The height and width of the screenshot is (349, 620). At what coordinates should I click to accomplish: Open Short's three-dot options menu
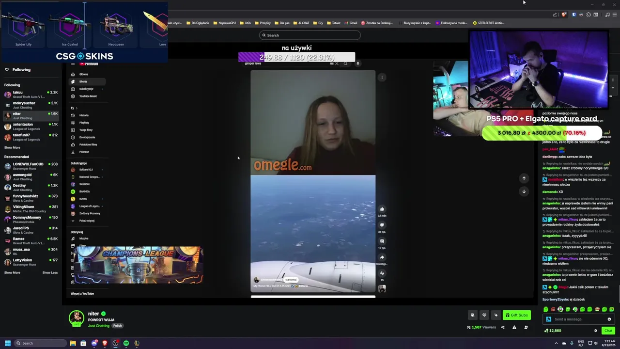pos(382,77)
